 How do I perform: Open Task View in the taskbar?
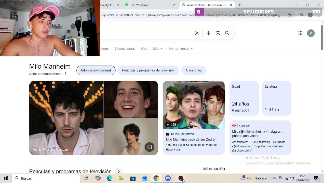pos(86,178)
